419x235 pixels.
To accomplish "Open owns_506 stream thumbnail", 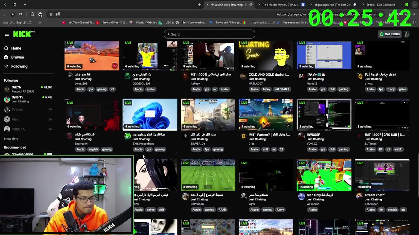I will [92, 55].
